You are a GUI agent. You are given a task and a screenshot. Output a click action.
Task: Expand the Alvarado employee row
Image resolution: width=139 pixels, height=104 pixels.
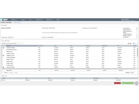[x=1, y=48]
